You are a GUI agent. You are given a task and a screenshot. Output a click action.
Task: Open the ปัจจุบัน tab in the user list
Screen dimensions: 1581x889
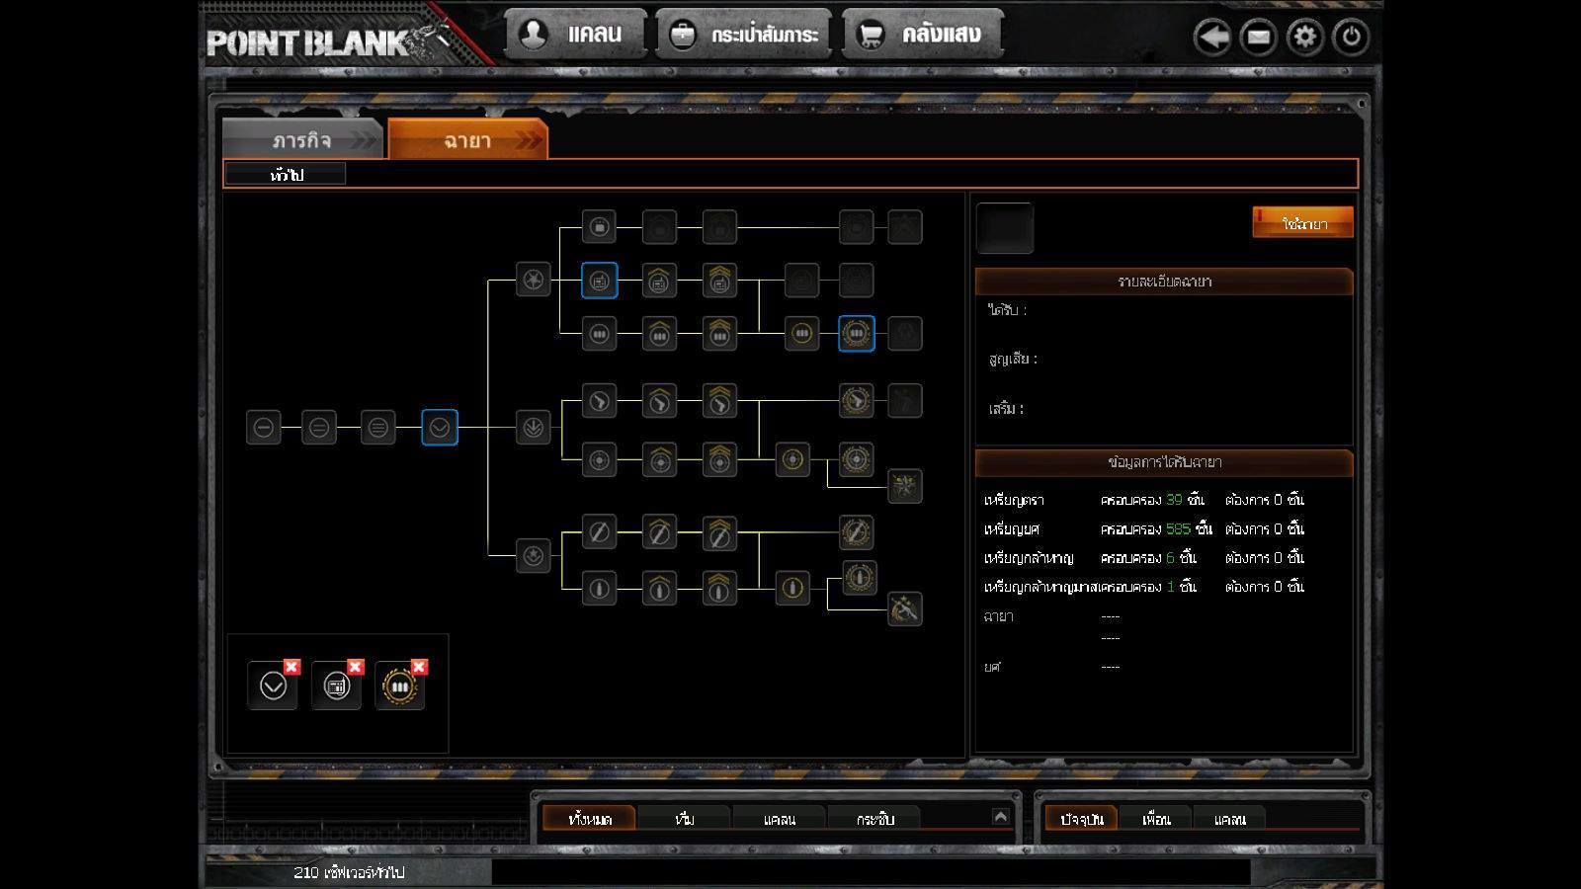[x=1082, y=818]
